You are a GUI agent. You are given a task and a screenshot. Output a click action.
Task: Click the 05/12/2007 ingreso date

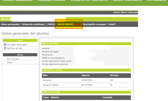(x=87, y=85)
